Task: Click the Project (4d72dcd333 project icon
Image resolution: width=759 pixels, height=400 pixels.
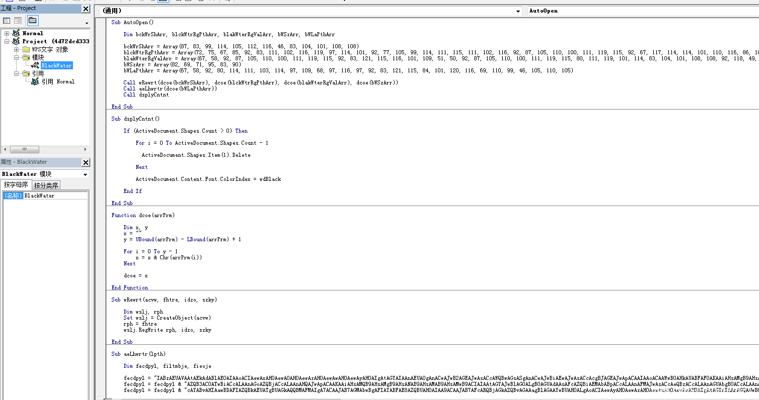Action: click(16, 41)
